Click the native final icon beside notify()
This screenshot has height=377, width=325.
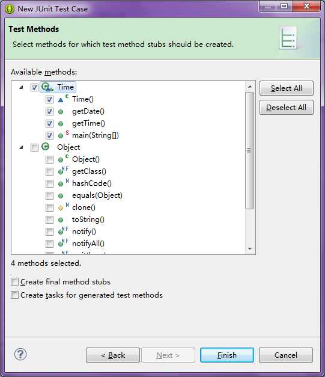[x=64, y=231]
